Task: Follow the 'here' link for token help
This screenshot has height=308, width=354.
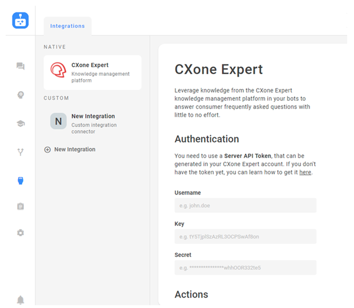Action: (x=305, y=173)
